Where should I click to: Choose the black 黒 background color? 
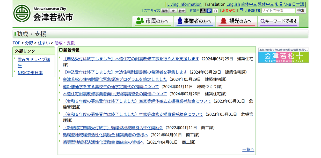point(203,11)
